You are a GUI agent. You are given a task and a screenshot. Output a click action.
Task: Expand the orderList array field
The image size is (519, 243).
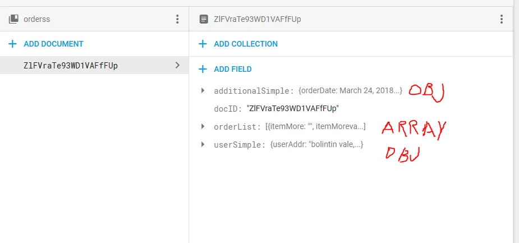pos(203,126)
